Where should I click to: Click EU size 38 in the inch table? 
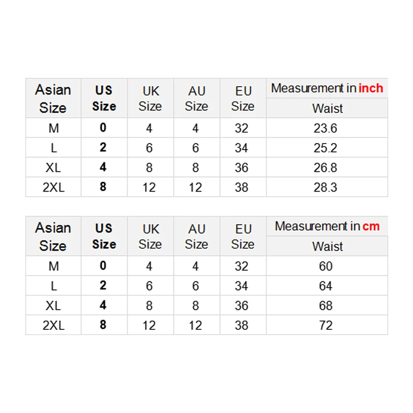tap(242, 187)
